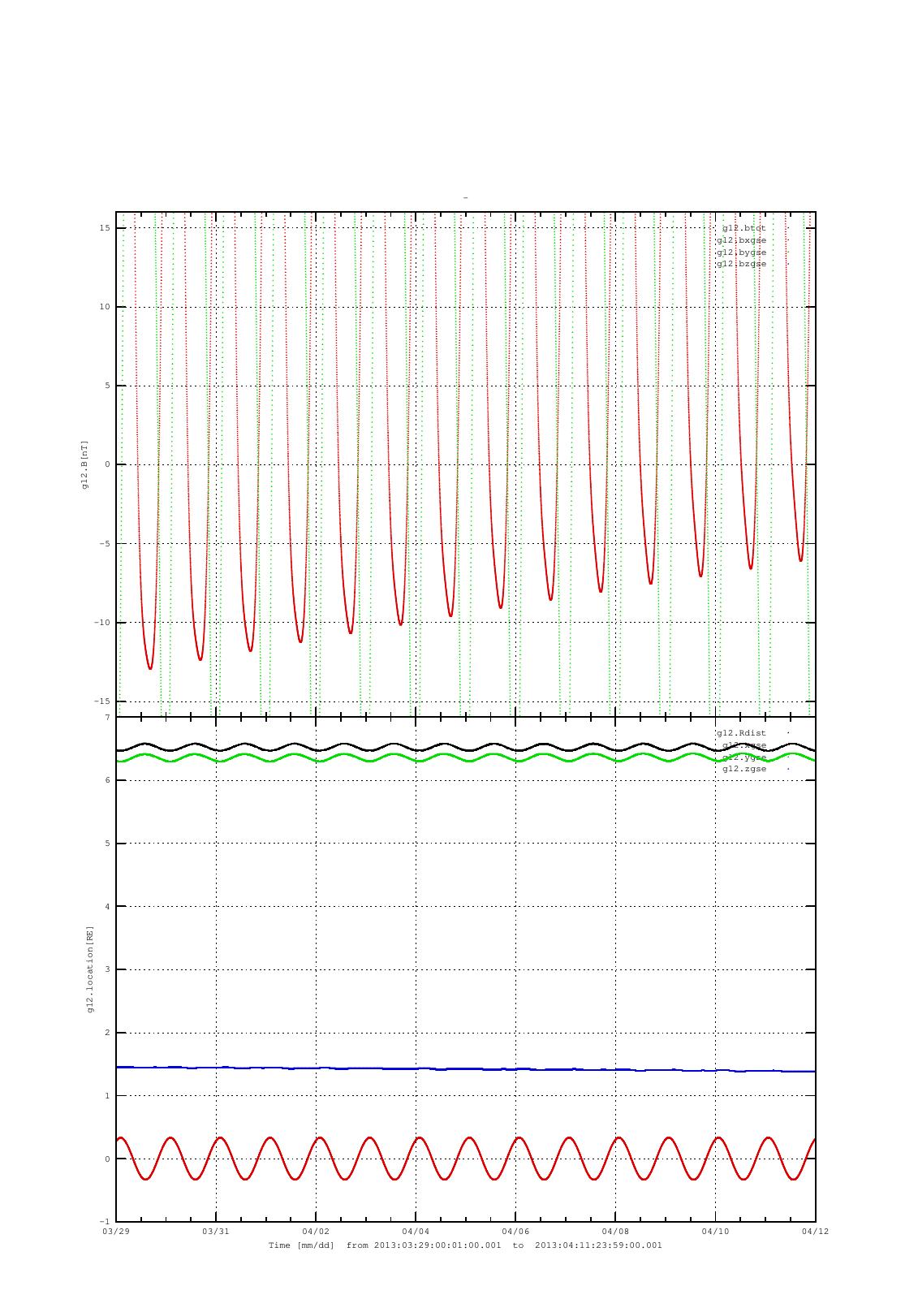Select the start timestamp 2013:03:29:00:01:00.001
918x1299 pixels.
437,1245
